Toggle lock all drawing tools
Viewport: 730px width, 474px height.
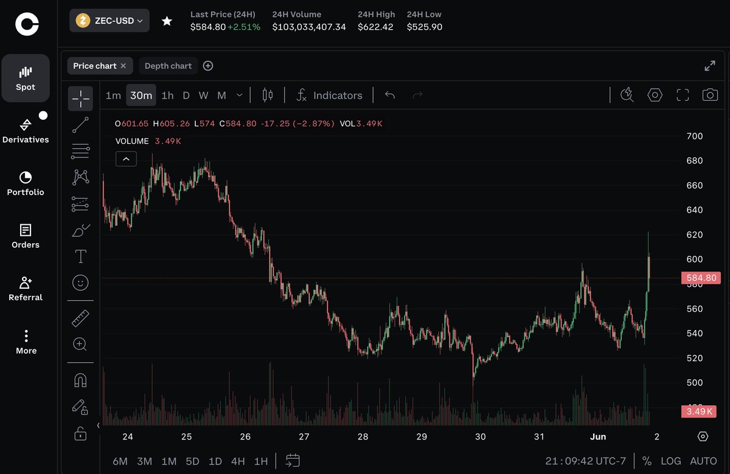tap(80, 433)
